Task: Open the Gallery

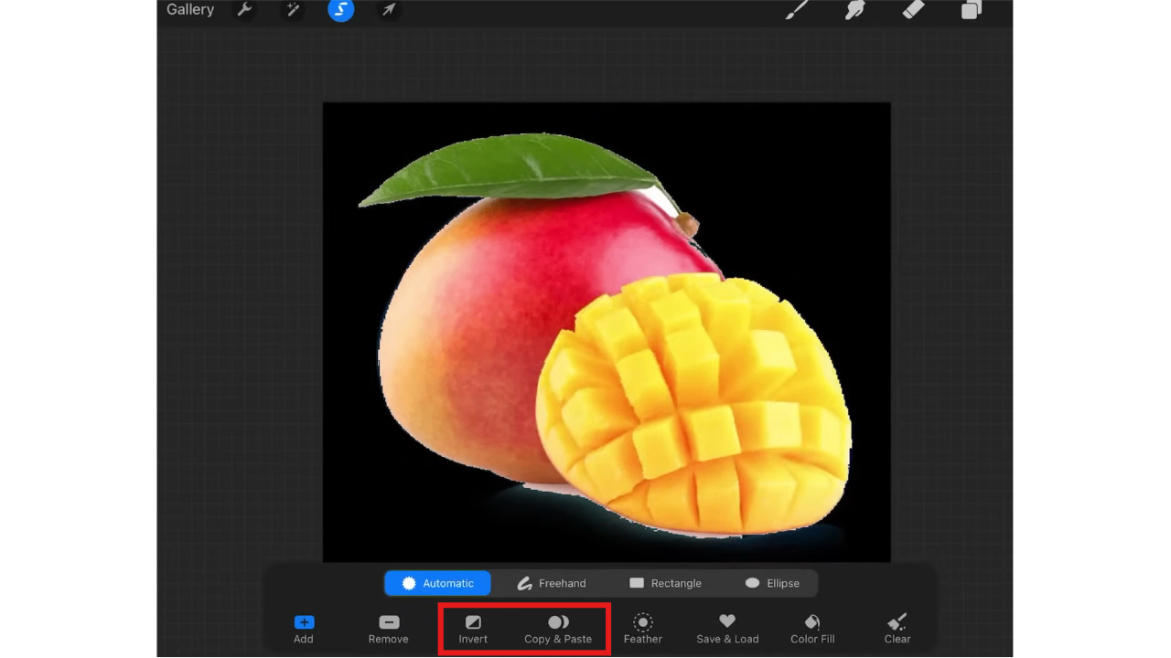Action: (190, 10)
